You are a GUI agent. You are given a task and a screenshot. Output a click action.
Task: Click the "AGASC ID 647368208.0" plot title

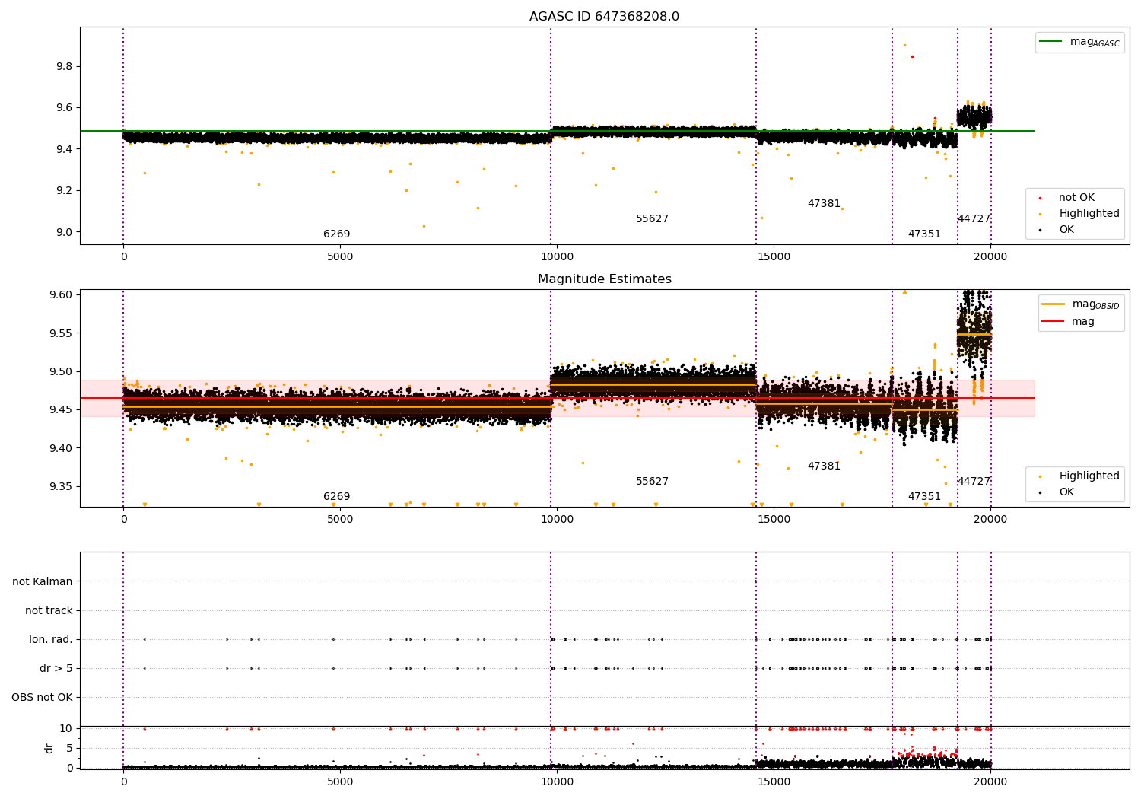click(x=604, y=17)
